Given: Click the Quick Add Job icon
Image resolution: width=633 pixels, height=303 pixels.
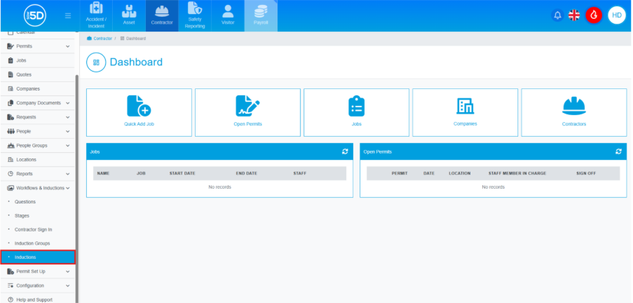Looking at the screenshot, I should pyautogui.click(x=139, y=106).
